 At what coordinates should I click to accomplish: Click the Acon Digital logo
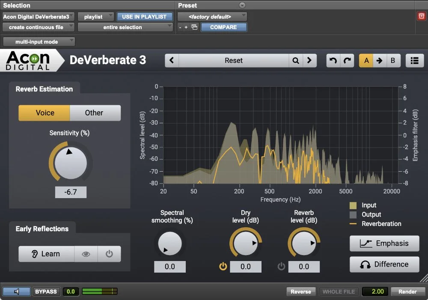28,60
